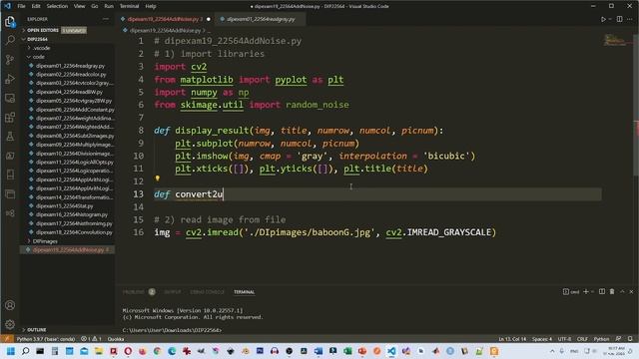Open the Run and Debug view
639x359 pixels.
click(x=10, y=79)
